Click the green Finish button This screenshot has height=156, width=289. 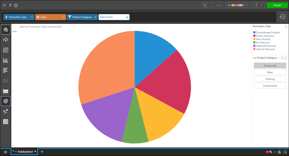pos(277,5)
